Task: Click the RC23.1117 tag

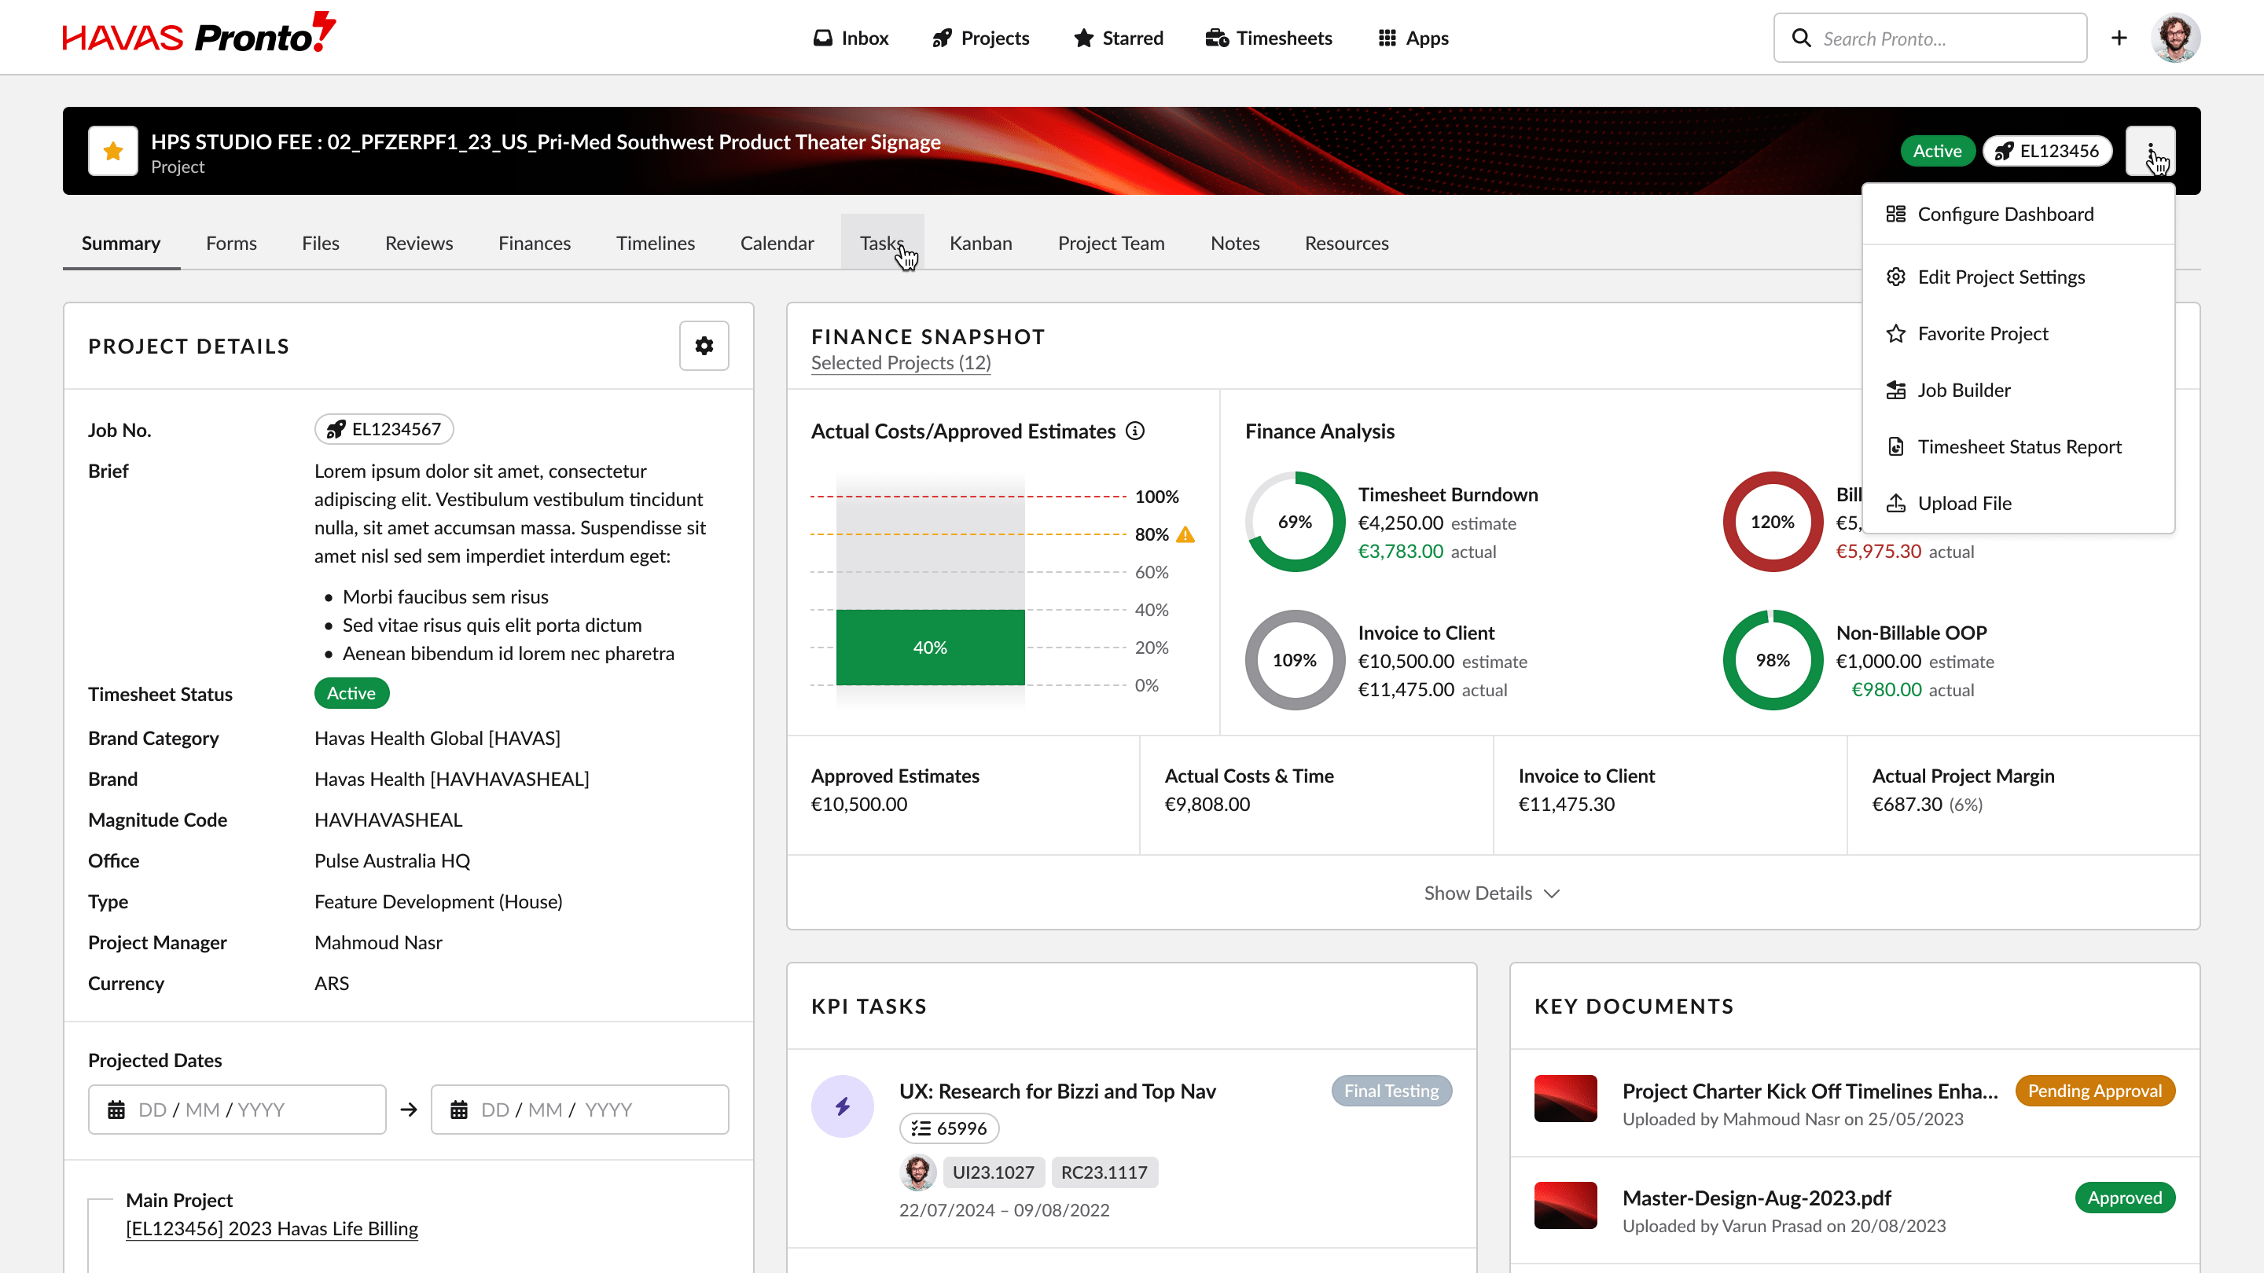Action: [x=1104, y=1172]
